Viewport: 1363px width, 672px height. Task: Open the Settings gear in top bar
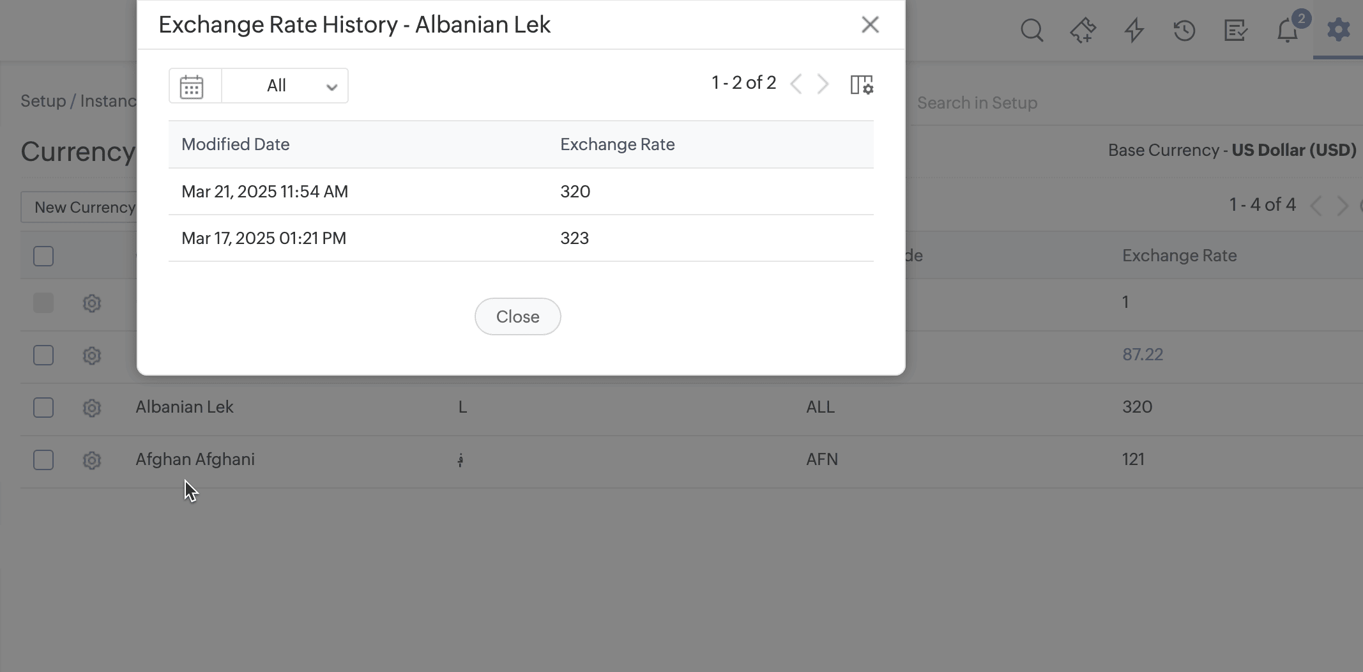tap(1338, 30)
